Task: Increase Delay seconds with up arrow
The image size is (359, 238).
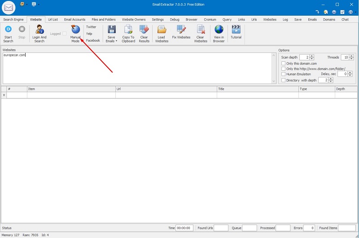Action: tap(350, 72)
